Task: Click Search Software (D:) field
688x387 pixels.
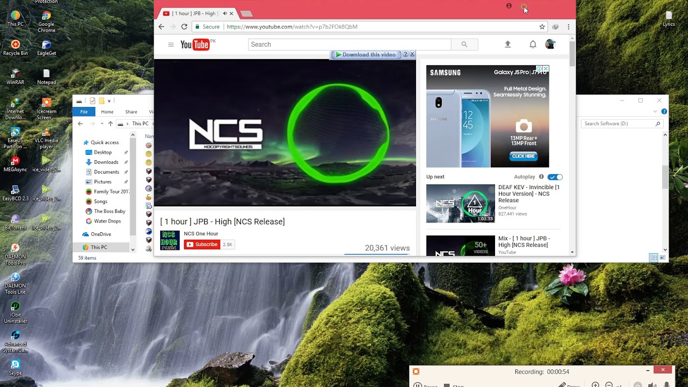Action: coord(621,124)
